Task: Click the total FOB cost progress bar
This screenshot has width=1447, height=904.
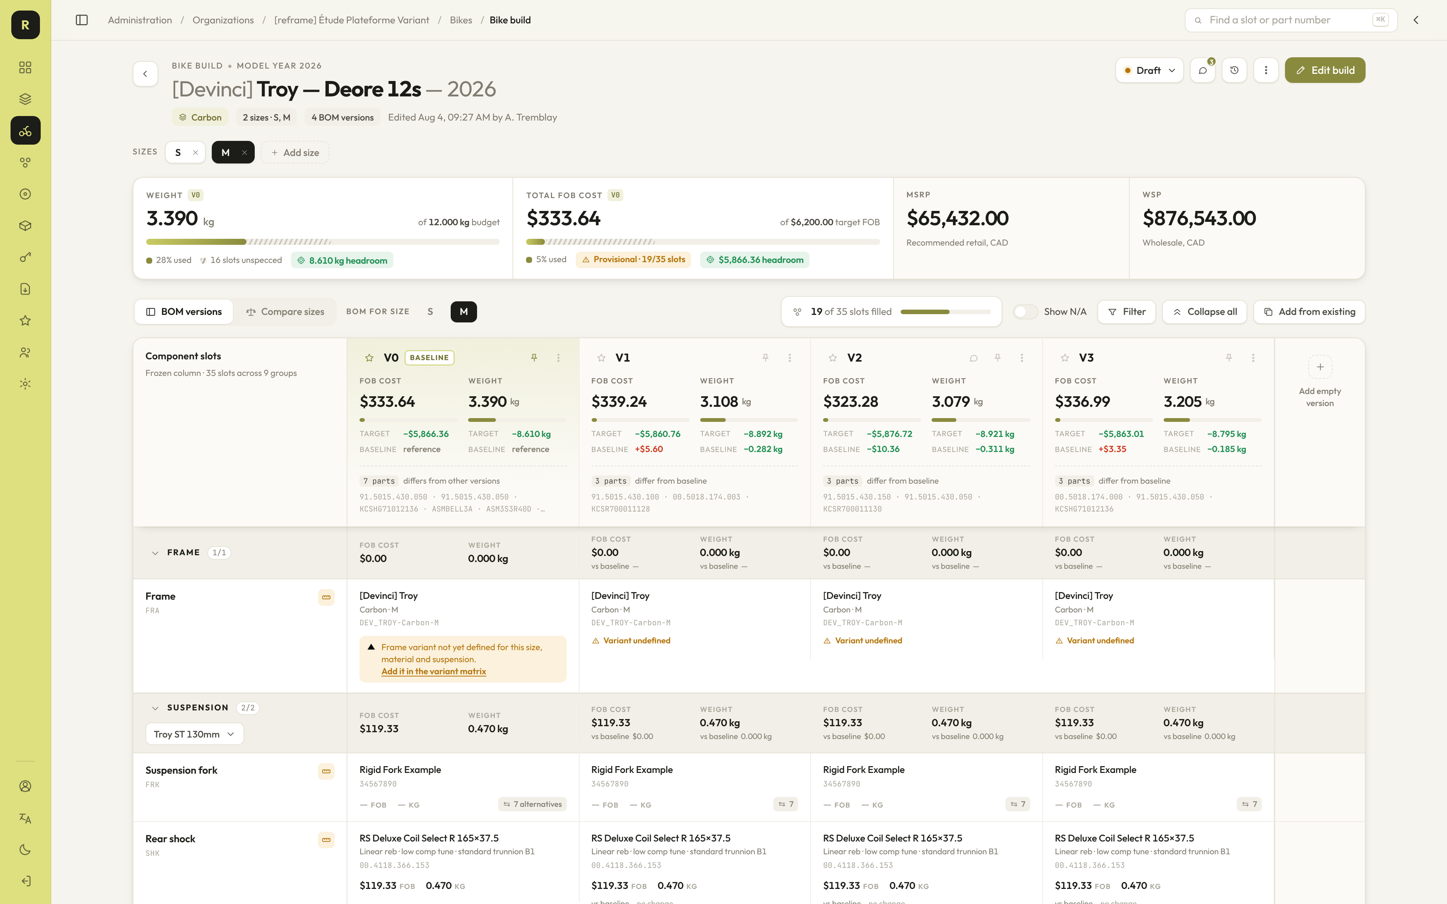Action: (x=702, y=242)
